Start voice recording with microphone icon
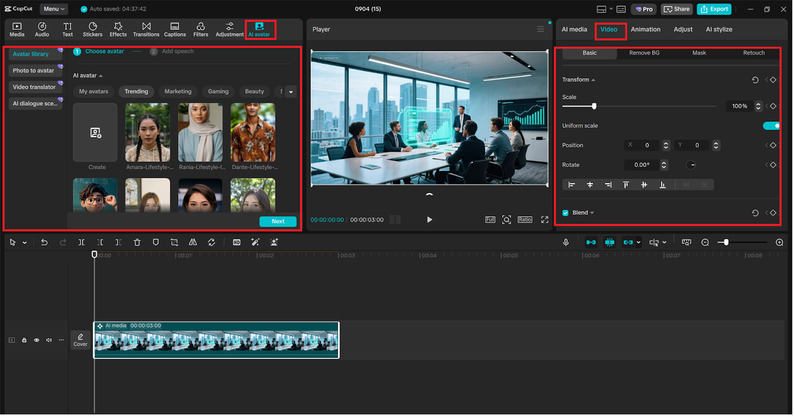 (x=566, y=242)
